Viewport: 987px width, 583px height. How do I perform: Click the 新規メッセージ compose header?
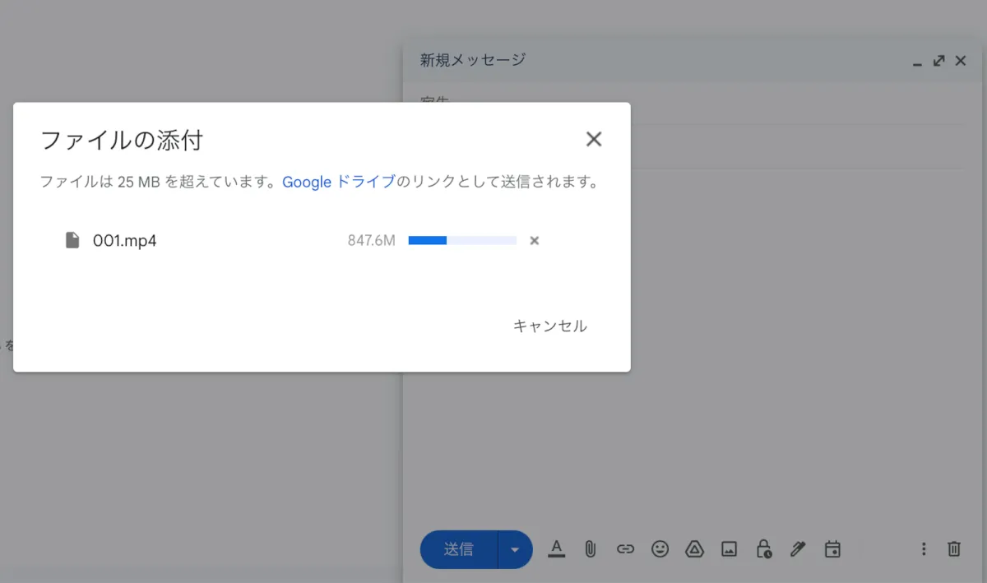[473, 60]
